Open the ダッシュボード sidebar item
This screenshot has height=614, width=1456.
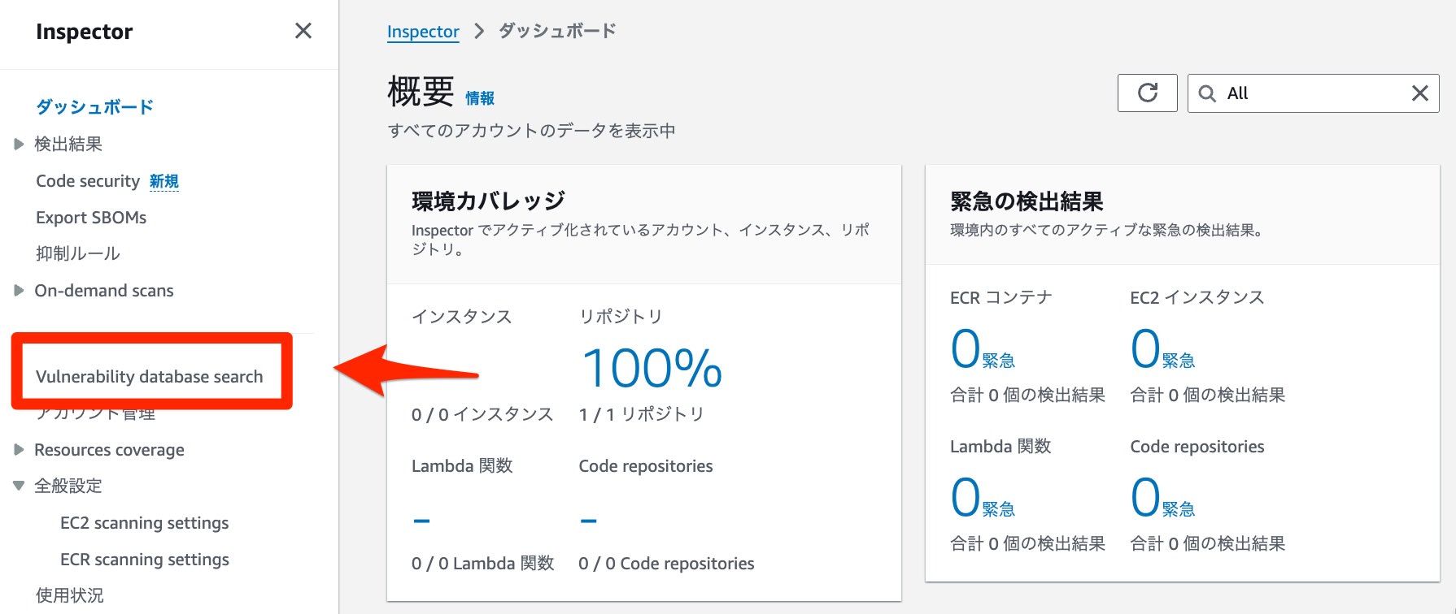coord(94,107)
